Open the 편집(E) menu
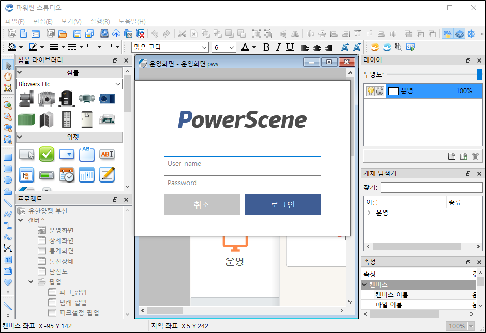Viewport: 486px width, 333px height. pyautogui.click(x=43, y=21)
